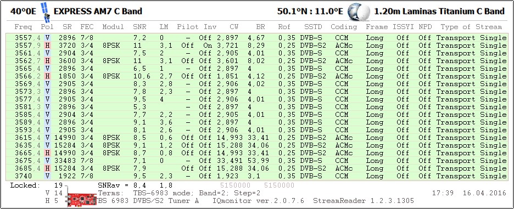This screenshot has height=209, width=514.
Task: Click the BR column header
Action: [260, 27]
